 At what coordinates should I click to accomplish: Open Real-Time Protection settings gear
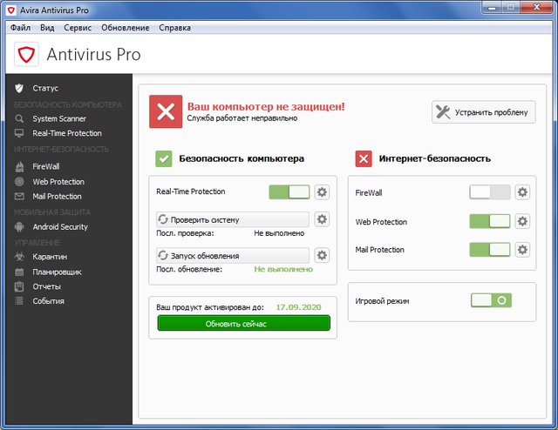tap(322, 192)
